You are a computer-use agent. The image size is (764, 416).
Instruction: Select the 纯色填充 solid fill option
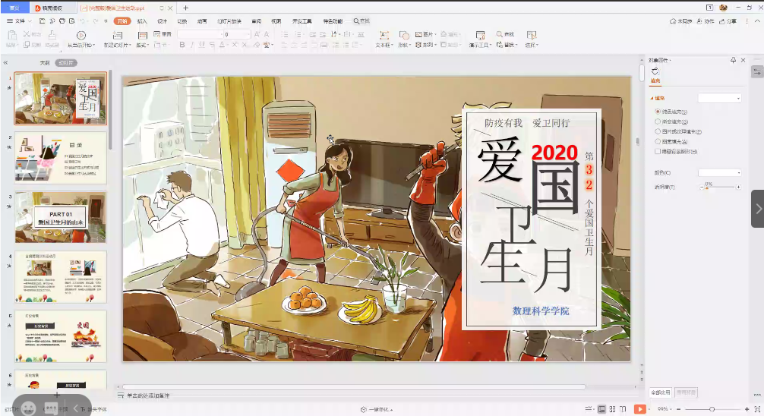pos(658,111)
